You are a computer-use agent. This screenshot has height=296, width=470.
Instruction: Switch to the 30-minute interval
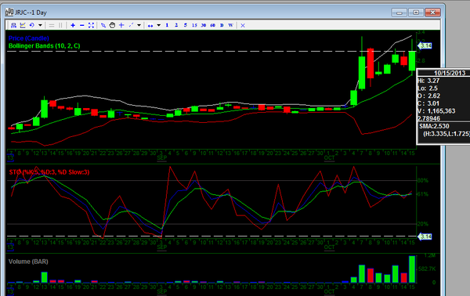pyautogui.click(x=204, y=26)
